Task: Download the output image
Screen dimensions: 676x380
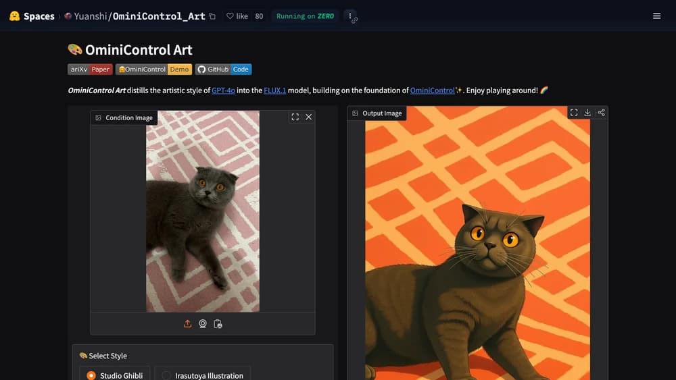Action: (x=587, y=112)
